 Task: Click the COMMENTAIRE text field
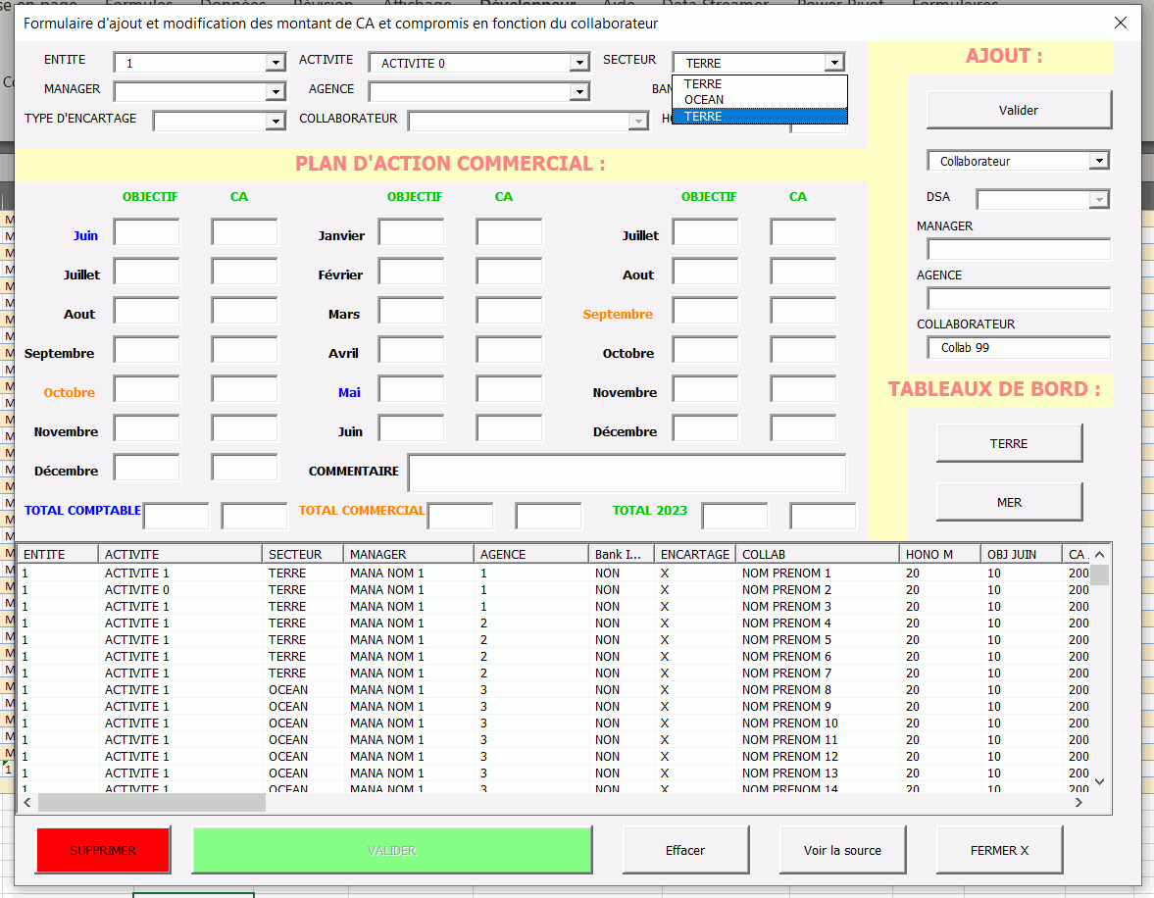[627, 473]
